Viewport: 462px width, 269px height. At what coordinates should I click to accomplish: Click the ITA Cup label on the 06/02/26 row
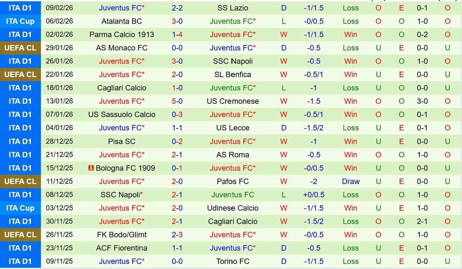20,21
